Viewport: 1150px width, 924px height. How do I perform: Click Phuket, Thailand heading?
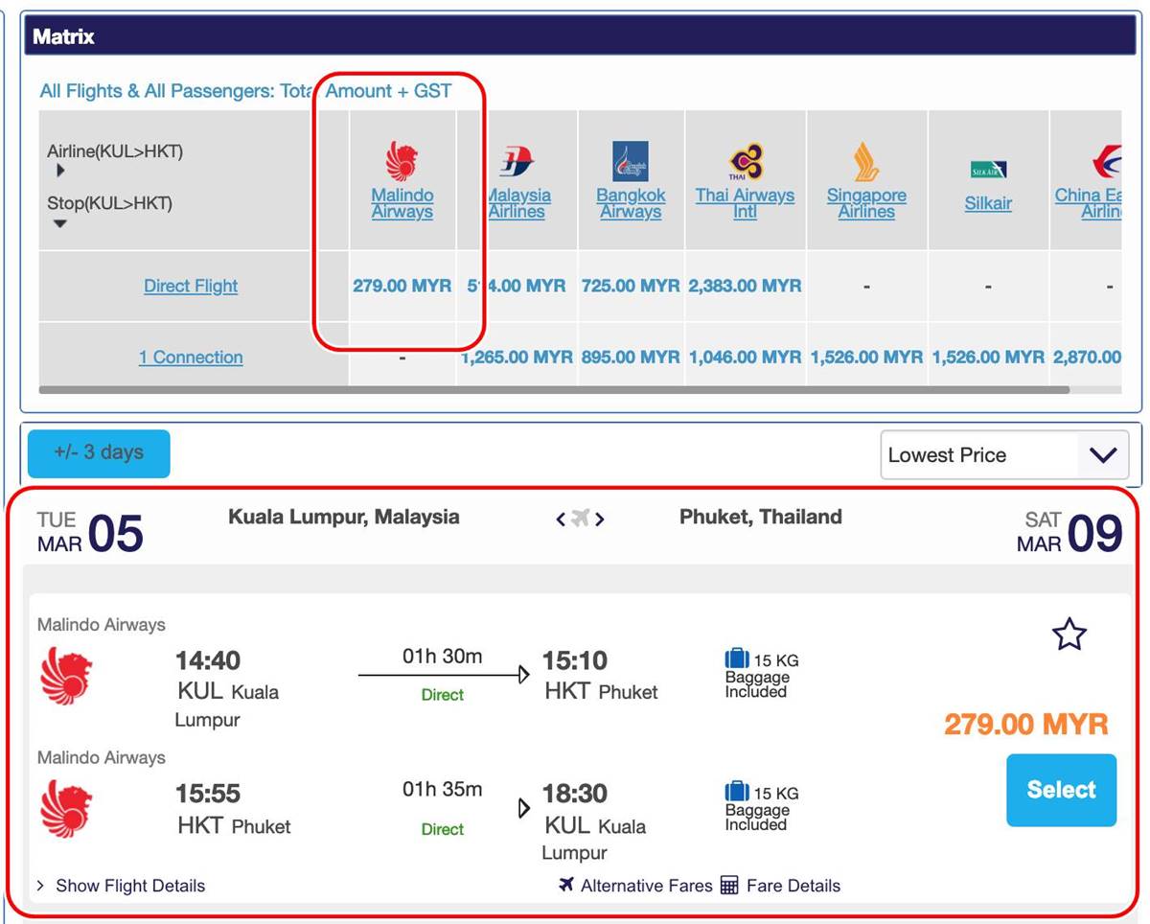(761, 517)
